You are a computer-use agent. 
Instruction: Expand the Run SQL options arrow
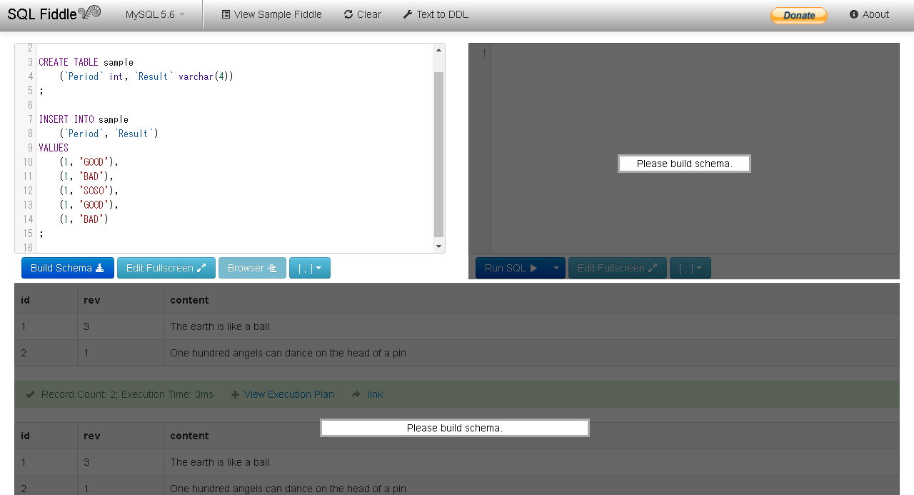556,268
